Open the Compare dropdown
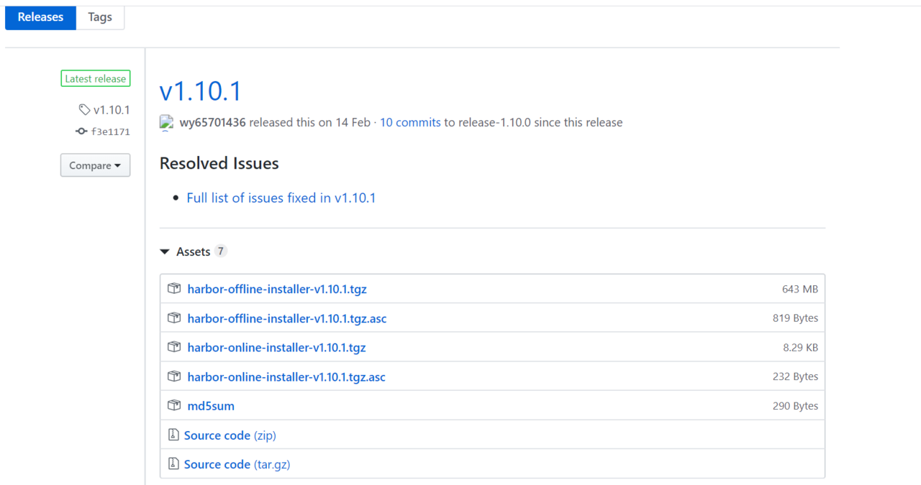The width and height of the screenshot is (921, 485). (95, 165)
